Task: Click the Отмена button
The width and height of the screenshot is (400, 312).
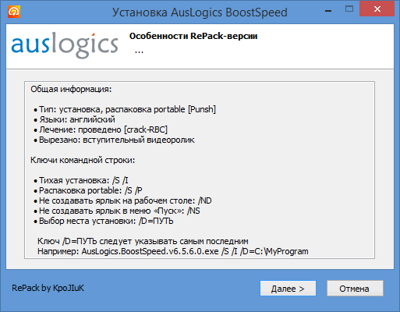Action: (x=355, y=289)
